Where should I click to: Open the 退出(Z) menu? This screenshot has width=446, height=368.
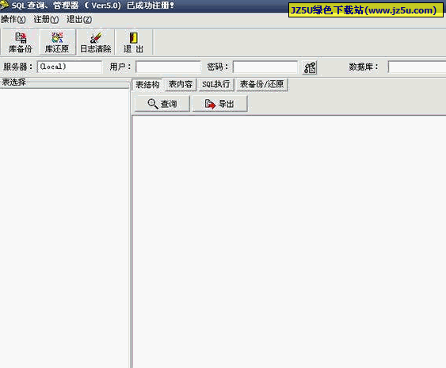point(79,19)
